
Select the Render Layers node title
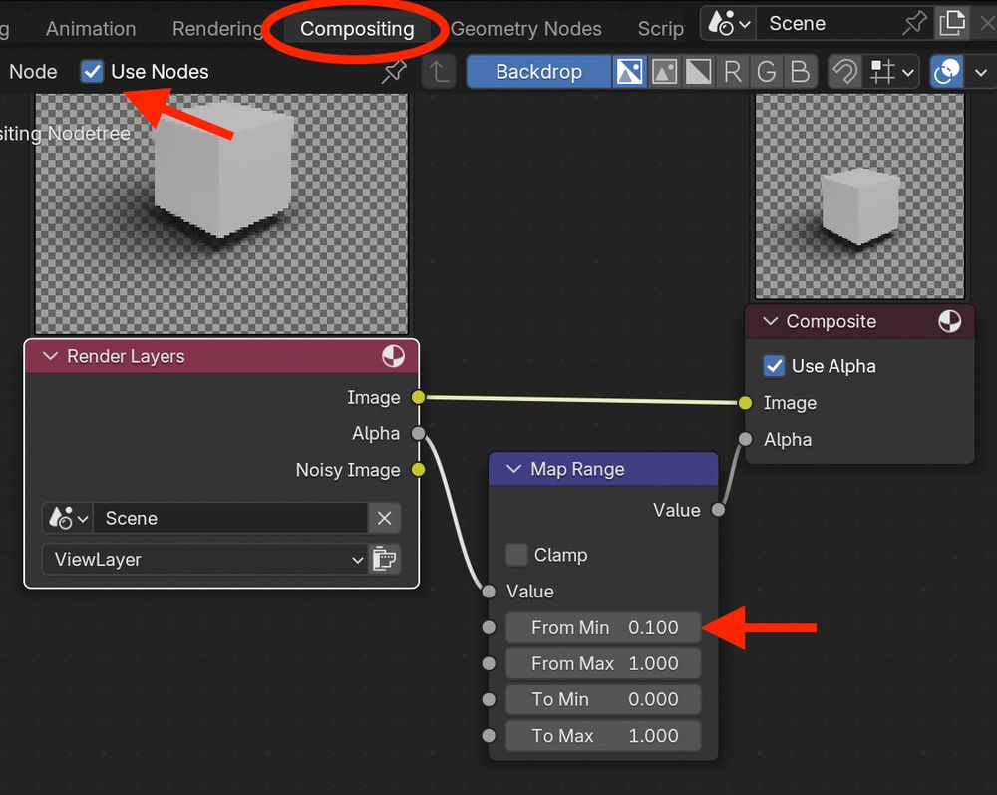[x=126, y=356]
